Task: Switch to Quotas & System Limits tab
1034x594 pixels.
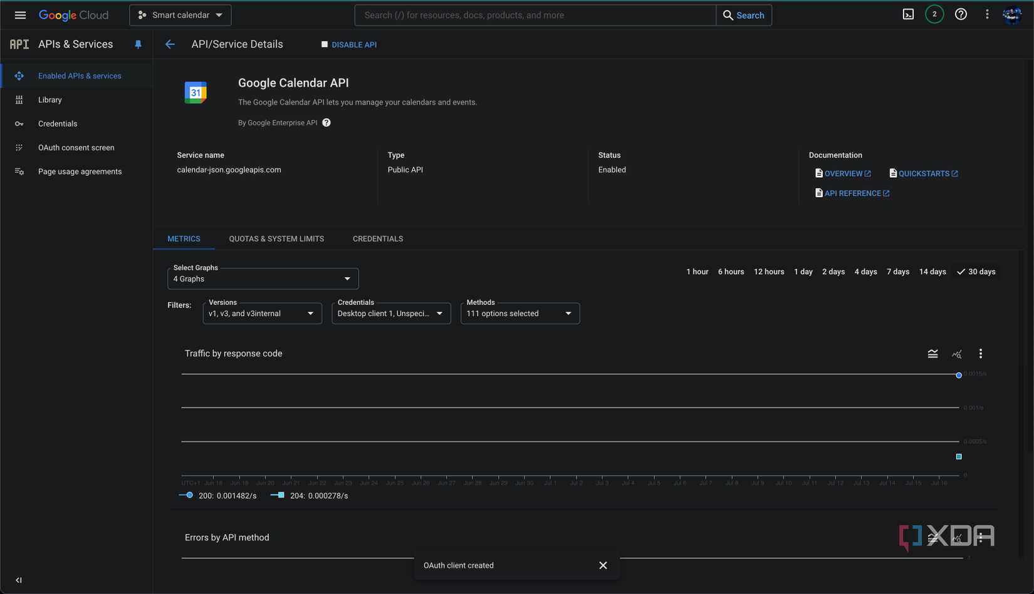Action: click(x=276, y=238)
